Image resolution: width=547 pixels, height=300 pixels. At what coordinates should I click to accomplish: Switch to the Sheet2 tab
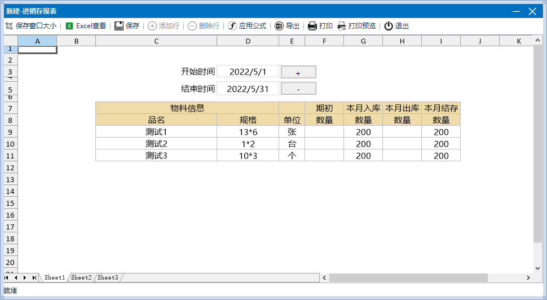(x=81, y=277)
